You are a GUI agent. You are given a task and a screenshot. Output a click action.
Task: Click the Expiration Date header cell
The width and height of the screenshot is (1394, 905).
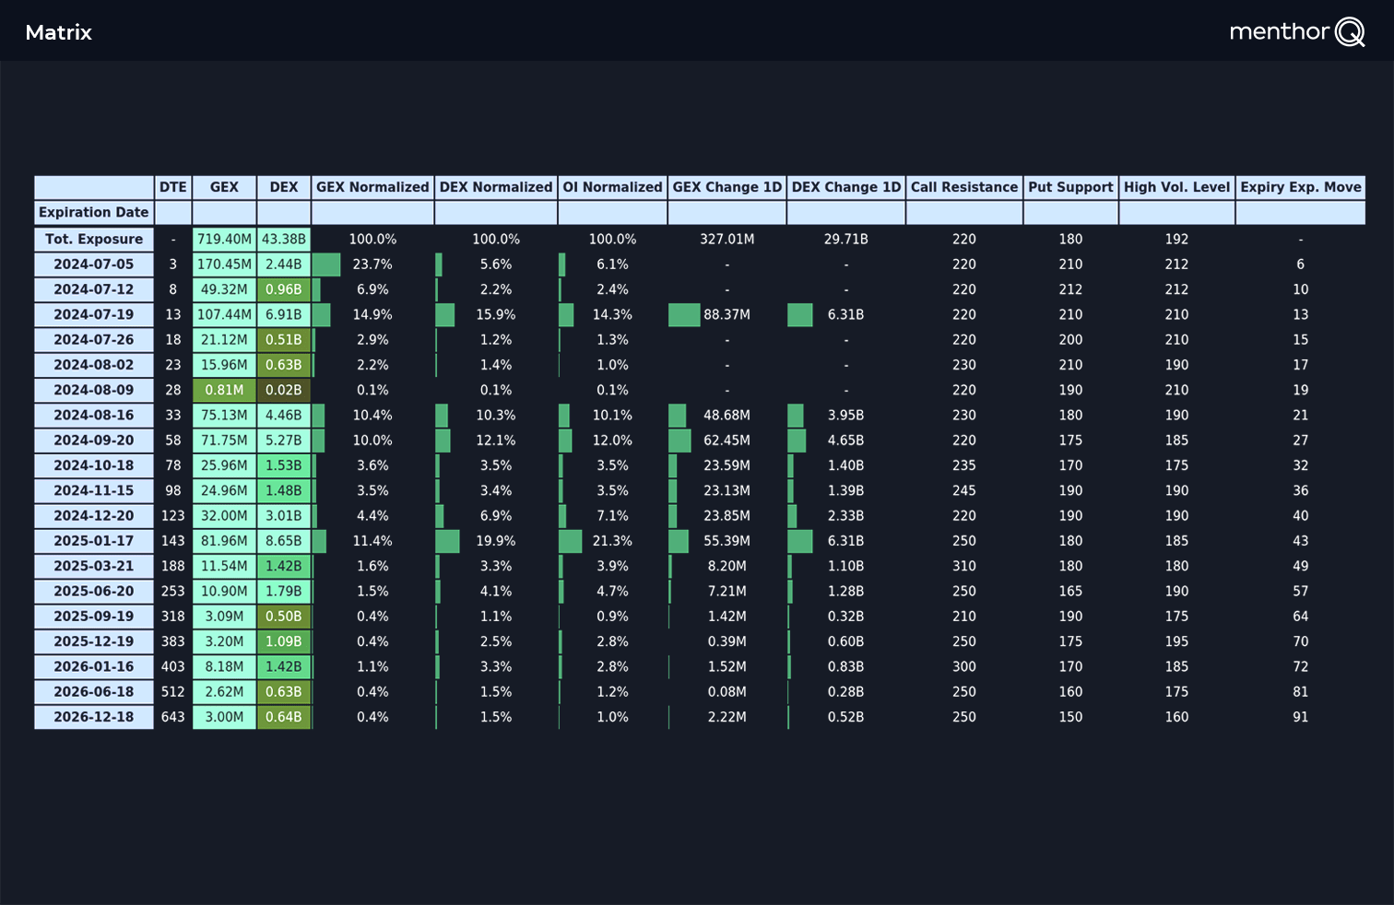coord(93,212)
